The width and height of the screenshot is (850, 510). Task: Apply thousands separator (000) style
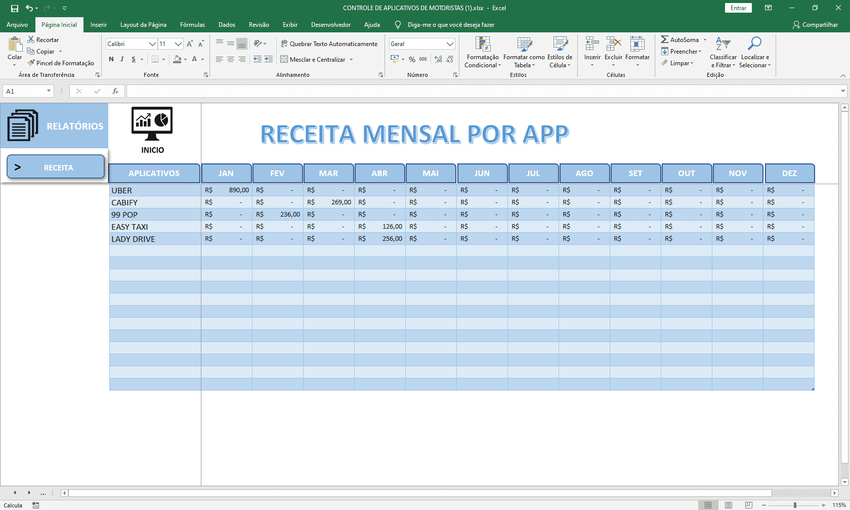coord(423,59)
